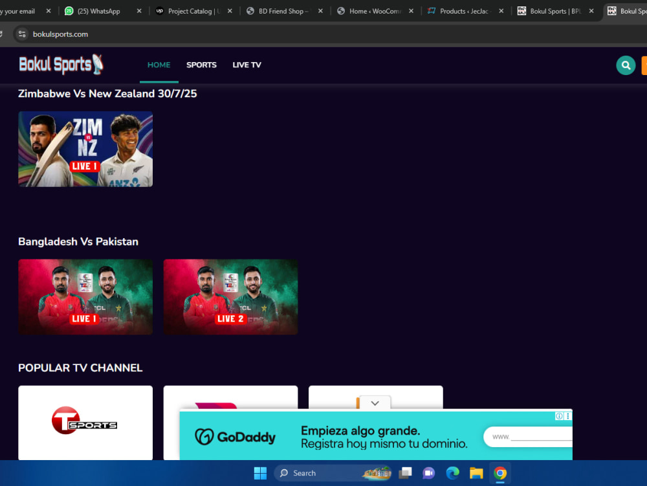Close the Project Catalog tab
This screenshot has height=486, width=647.
tap(230, 11)
